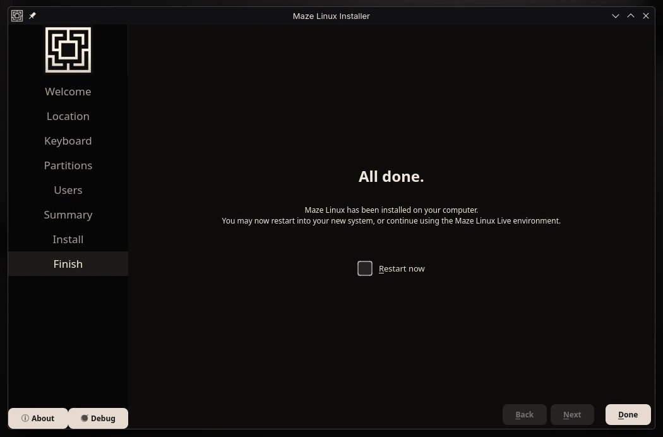Click the Back button

[524, 414]
